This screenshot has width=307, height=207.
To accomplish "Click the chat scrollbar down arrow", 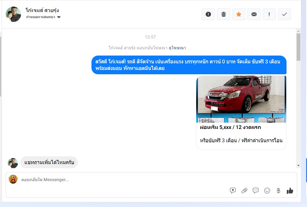I will [x=298, y=166].
